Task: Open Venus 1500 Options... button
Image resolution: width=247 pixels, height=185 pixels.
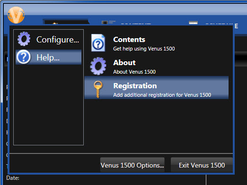Action: coord(132,165)
